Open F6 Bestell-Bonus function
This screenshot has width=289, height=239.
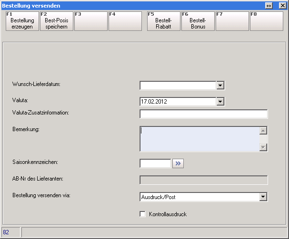pos(198,21)
